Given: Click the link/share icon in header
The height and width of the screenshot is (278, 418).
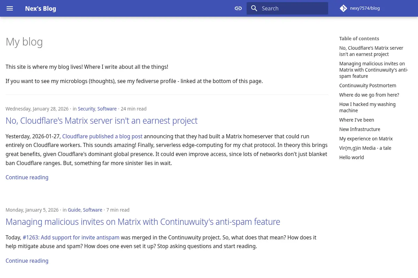Looking at the screenshot, I should click(238, 8).
